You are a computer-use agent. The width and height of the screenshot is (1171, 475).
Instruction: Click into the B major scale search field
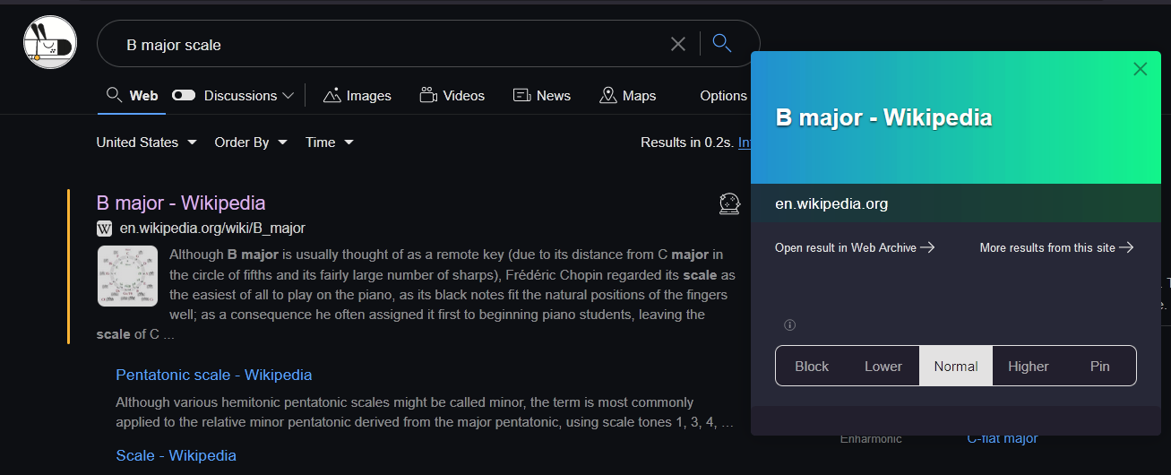pos(385,44)
